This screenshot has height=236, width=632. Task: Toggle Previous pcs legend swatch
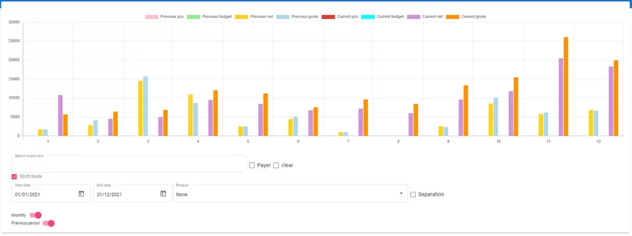pos(152,17)
